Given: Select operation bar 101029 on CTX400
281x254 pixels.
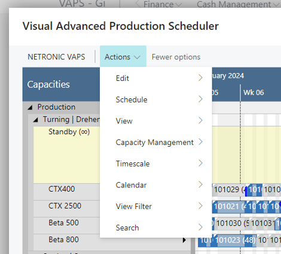Looking at the screenshot, I should pos(229,190).
